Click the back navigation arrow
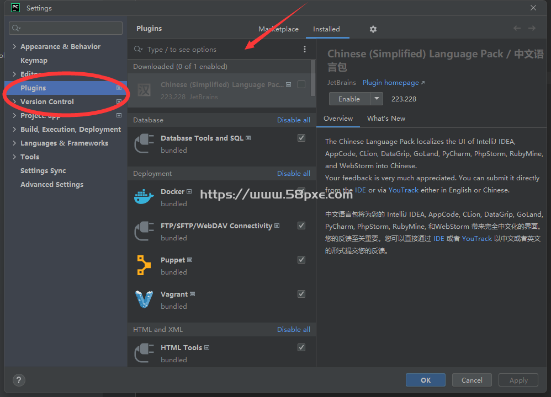This screenshot has width=551, height=397. tap(517, 28)
